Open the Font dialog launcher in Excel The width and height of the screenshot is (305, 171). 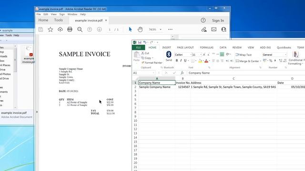[x=209, y=67]
